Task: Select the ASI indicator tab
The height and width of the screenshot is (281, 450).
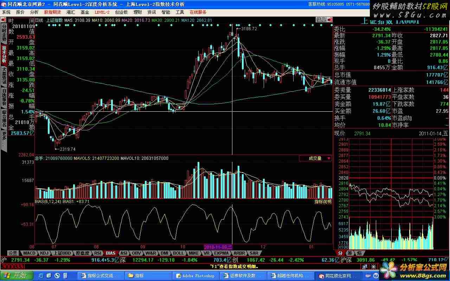Action: tap(123, 253)
